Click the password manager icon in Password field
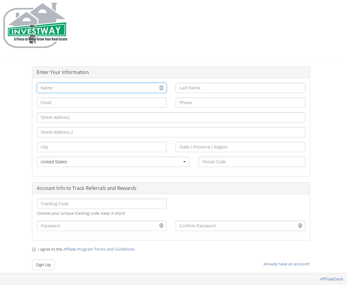Viewport: 347px width, 285px height. point(161,226)
